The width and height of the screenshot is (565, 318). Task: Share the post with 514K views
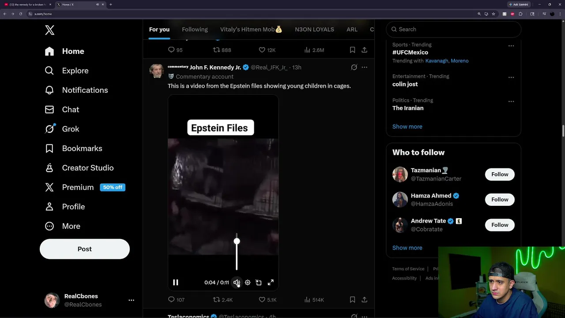point(364,299)
